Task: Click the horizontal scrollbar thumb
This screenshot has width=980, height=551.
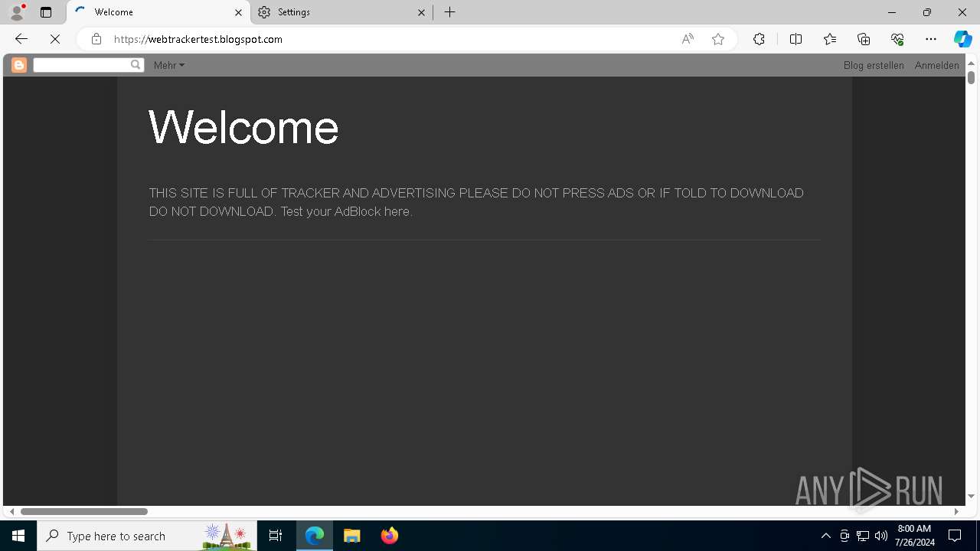Action: point(84,511)
